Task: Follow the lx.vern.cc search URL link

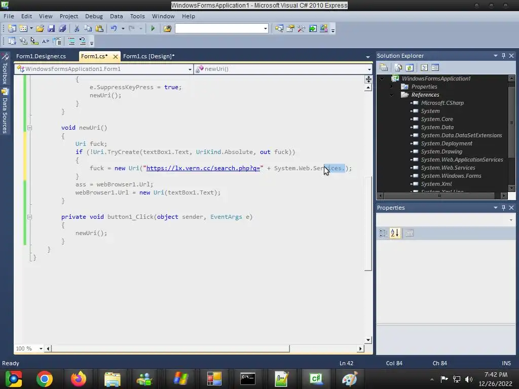Action: (203, 168)
